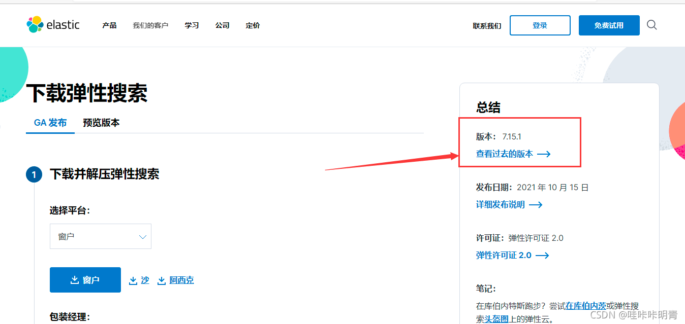Click 下载并解压弹性搜索 step heading
685x324 pixels.
(x=105, y=174)
